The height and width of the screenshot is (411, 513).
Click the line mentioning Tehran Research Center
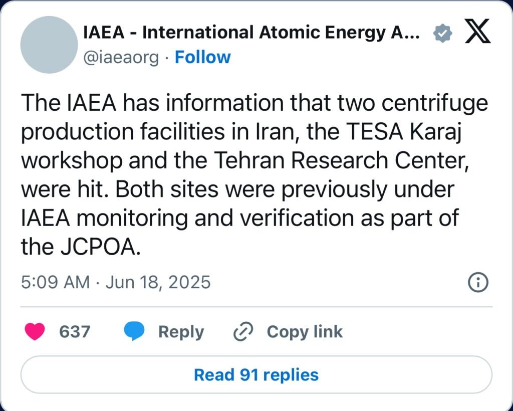(245, 161)
